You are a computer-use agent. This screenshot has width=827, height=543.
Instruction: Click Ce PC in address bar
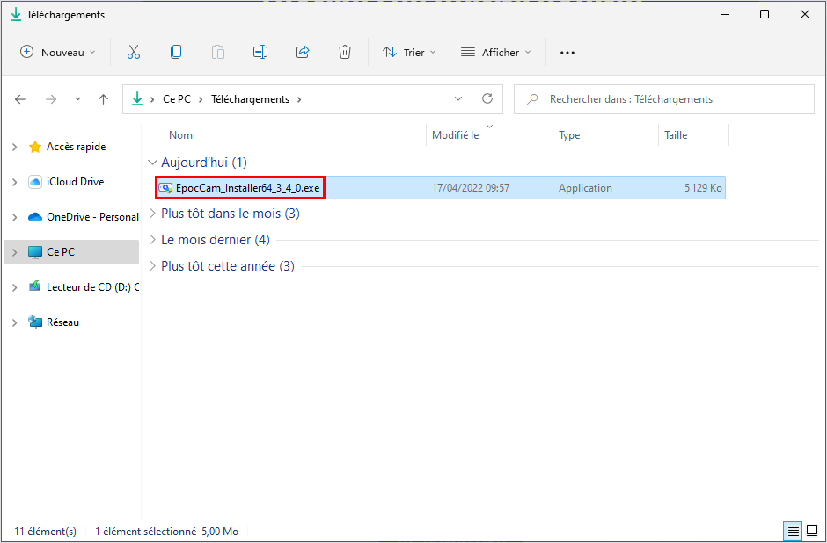(x=177, y=99)
